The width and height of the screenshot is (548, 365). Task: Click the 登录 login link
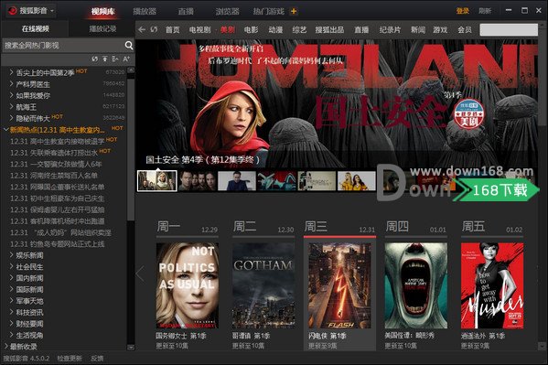point(462,11)
